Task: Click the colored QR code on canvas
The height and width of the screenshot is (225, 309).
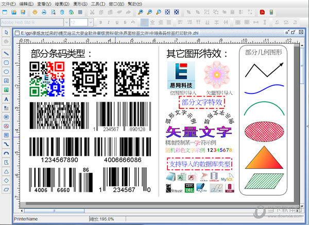Action: [47, 79]
